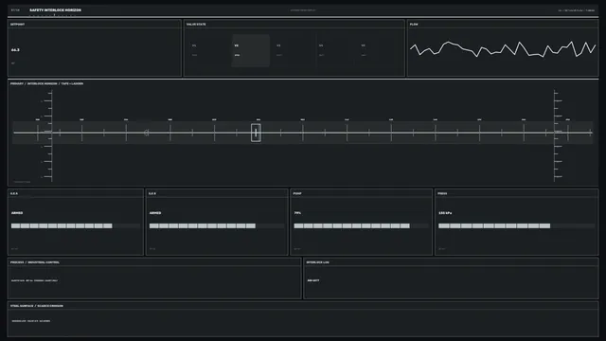Click the small hollow marker on the horizon tape
The width and height of the screenshot is (606, 341).
(x=147, y=133)
